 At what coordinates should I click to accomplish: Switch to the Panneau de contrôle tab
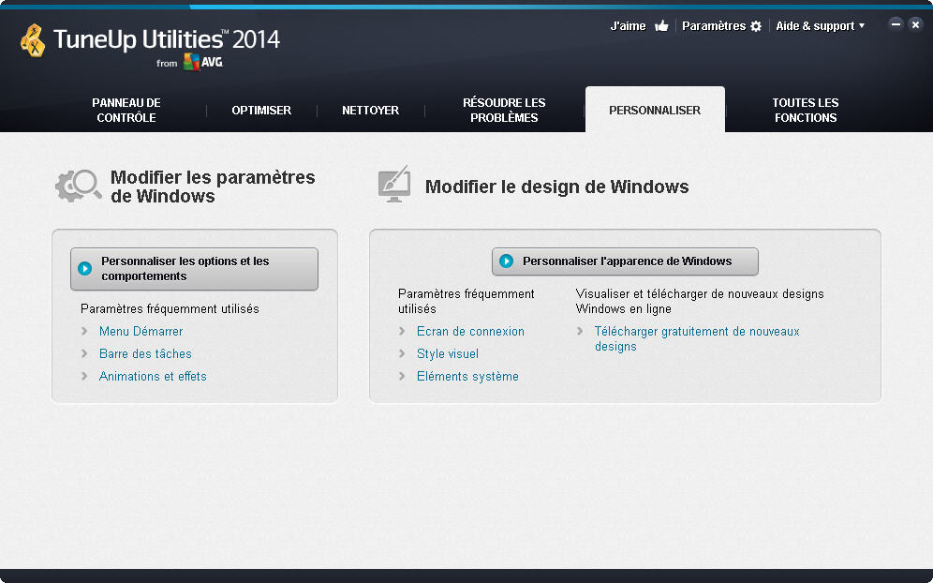click(126, 111)
